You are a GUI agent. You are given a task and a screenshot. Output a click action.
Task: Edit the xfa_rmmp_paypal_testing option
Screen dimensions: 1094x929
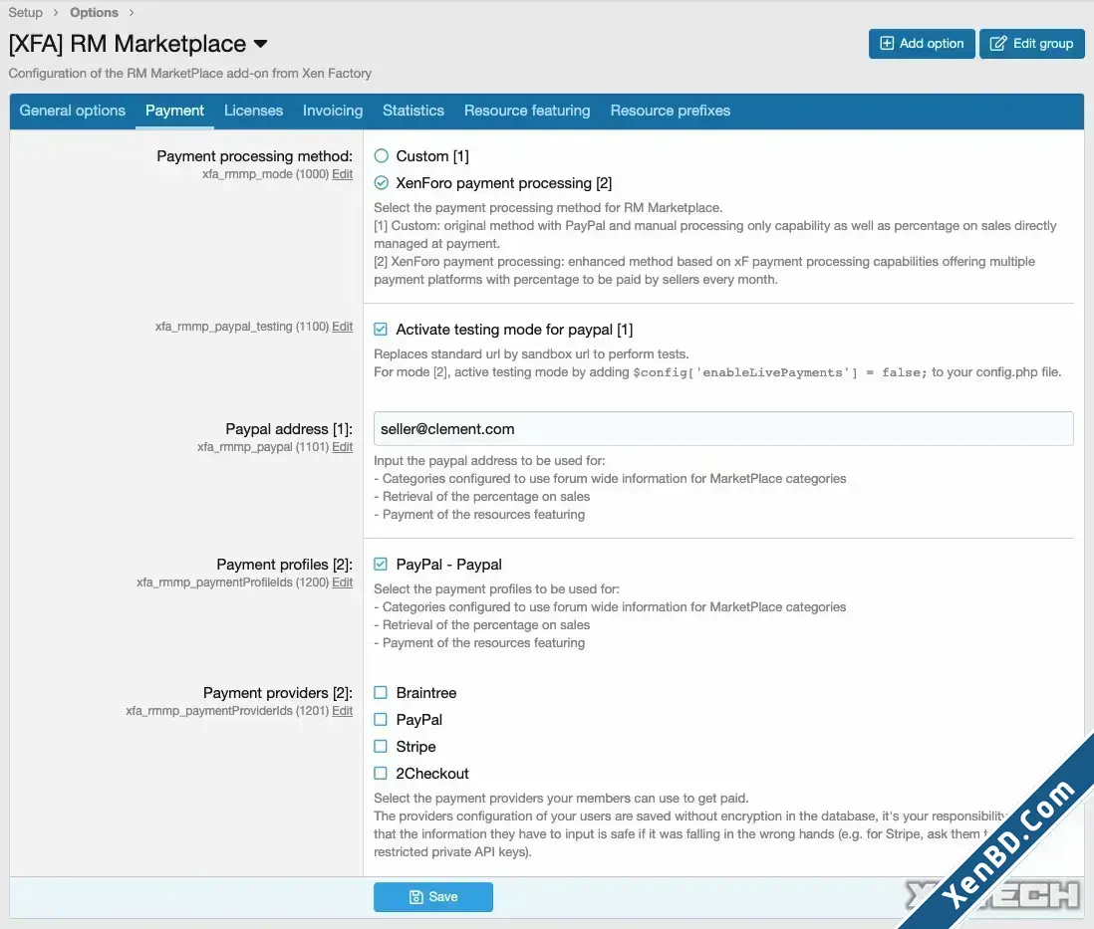(x=342, y=327)
